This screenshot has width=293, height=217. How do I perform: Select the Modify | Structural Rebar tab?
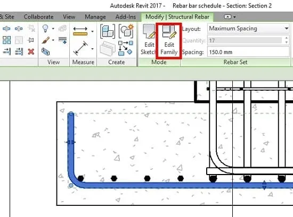click(x=177, y=17)
